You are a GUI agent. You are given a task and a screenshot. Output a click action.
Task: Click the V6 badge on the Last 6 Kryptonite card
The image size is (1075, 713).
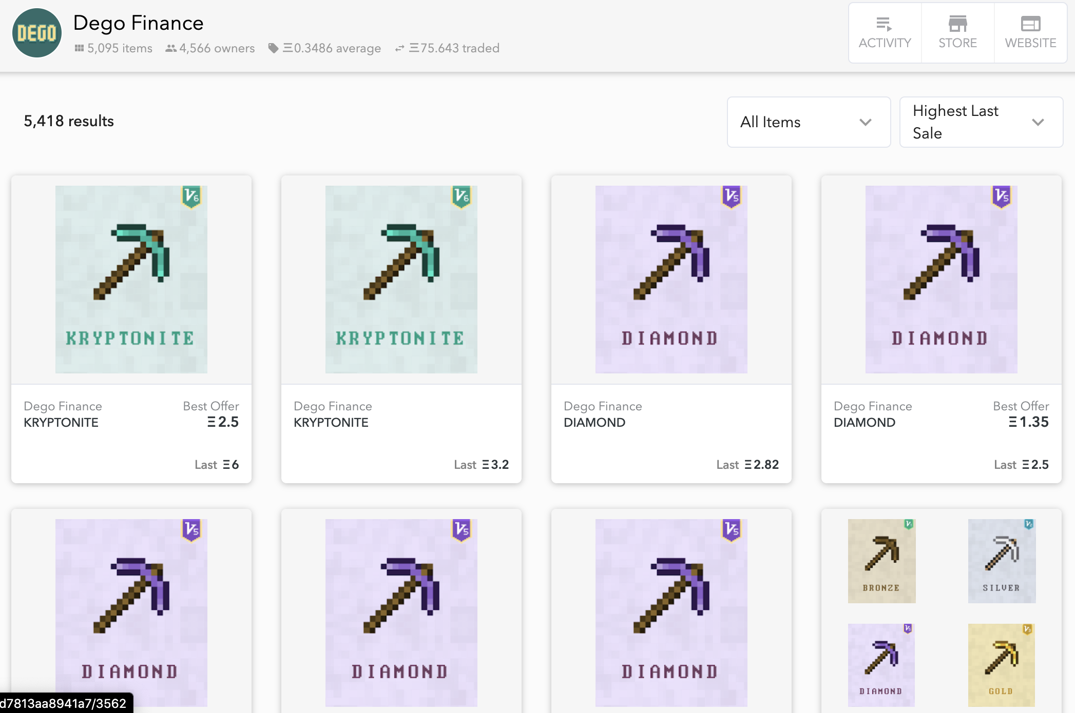[191, 197]
